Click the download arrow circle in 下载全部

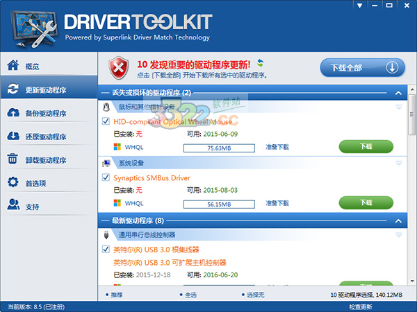(392, 68)
